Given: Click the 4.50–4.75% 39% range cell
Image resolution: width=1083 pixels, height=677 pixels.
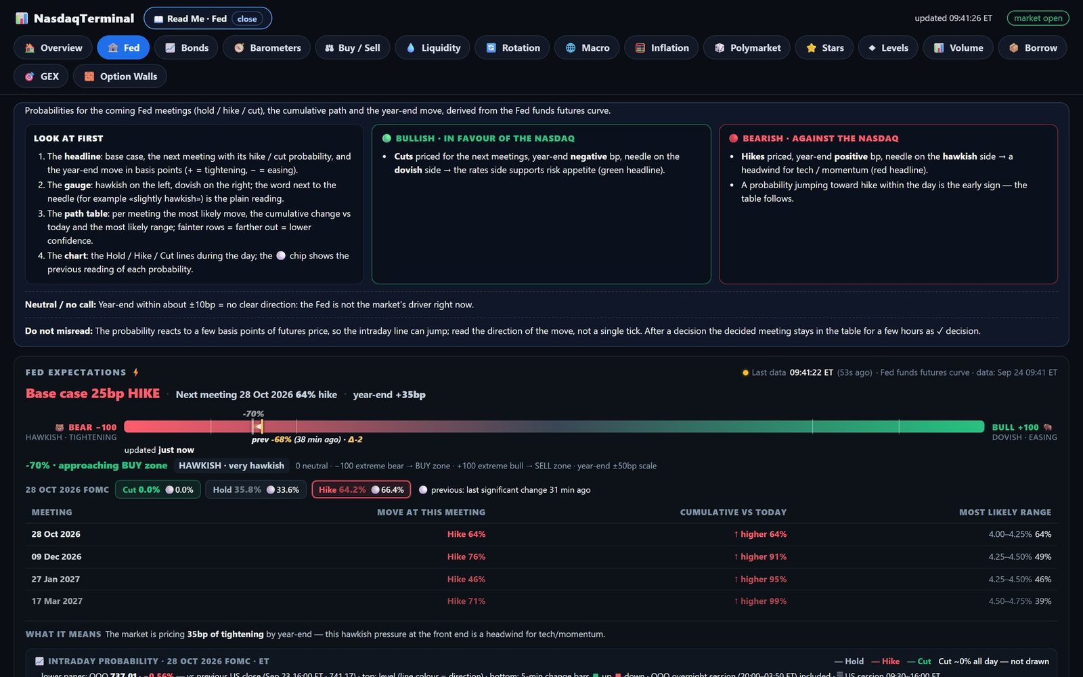Looking at the screenshot, I should [1019, 601].
